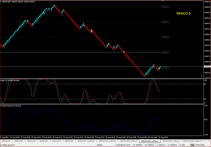Click the O: 10520.0 open value in the status bar
This screenshot has width=211, height=147.
coord(138,145)
